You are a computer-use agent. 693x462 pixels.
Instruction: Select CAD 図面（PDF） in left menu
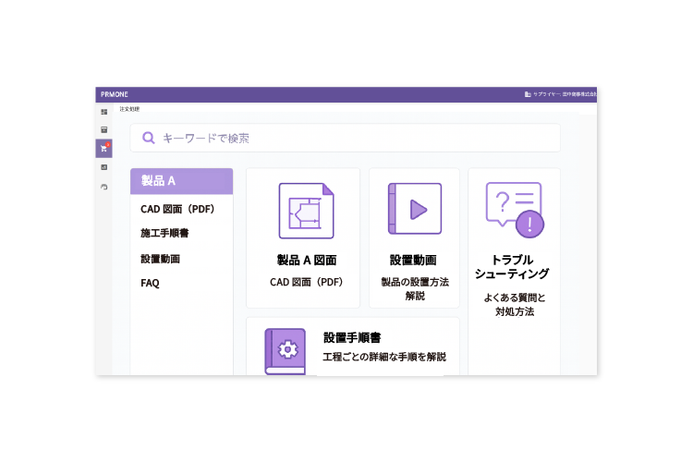point(177,209)
